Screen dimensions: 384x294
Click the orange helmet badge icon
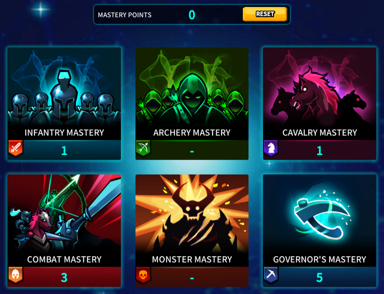(x=16, y=275)
